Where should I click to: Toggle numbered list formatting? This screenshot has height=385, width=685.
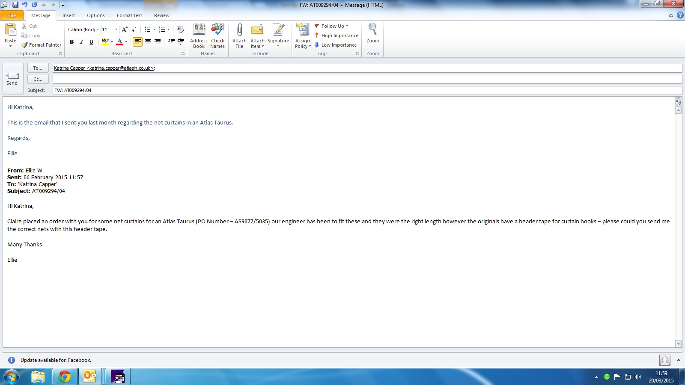(x=161, y=30)
